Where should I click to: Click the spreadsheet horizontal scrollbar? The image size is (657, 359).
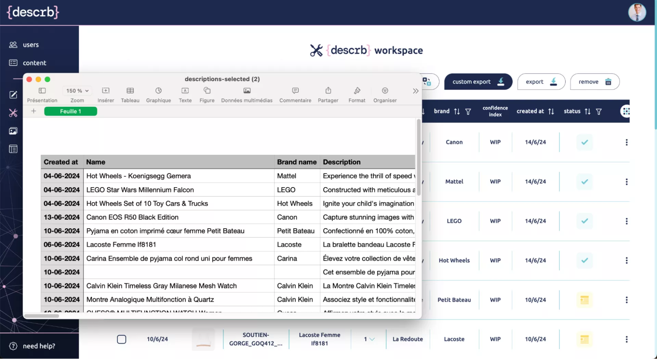point(42,316)
